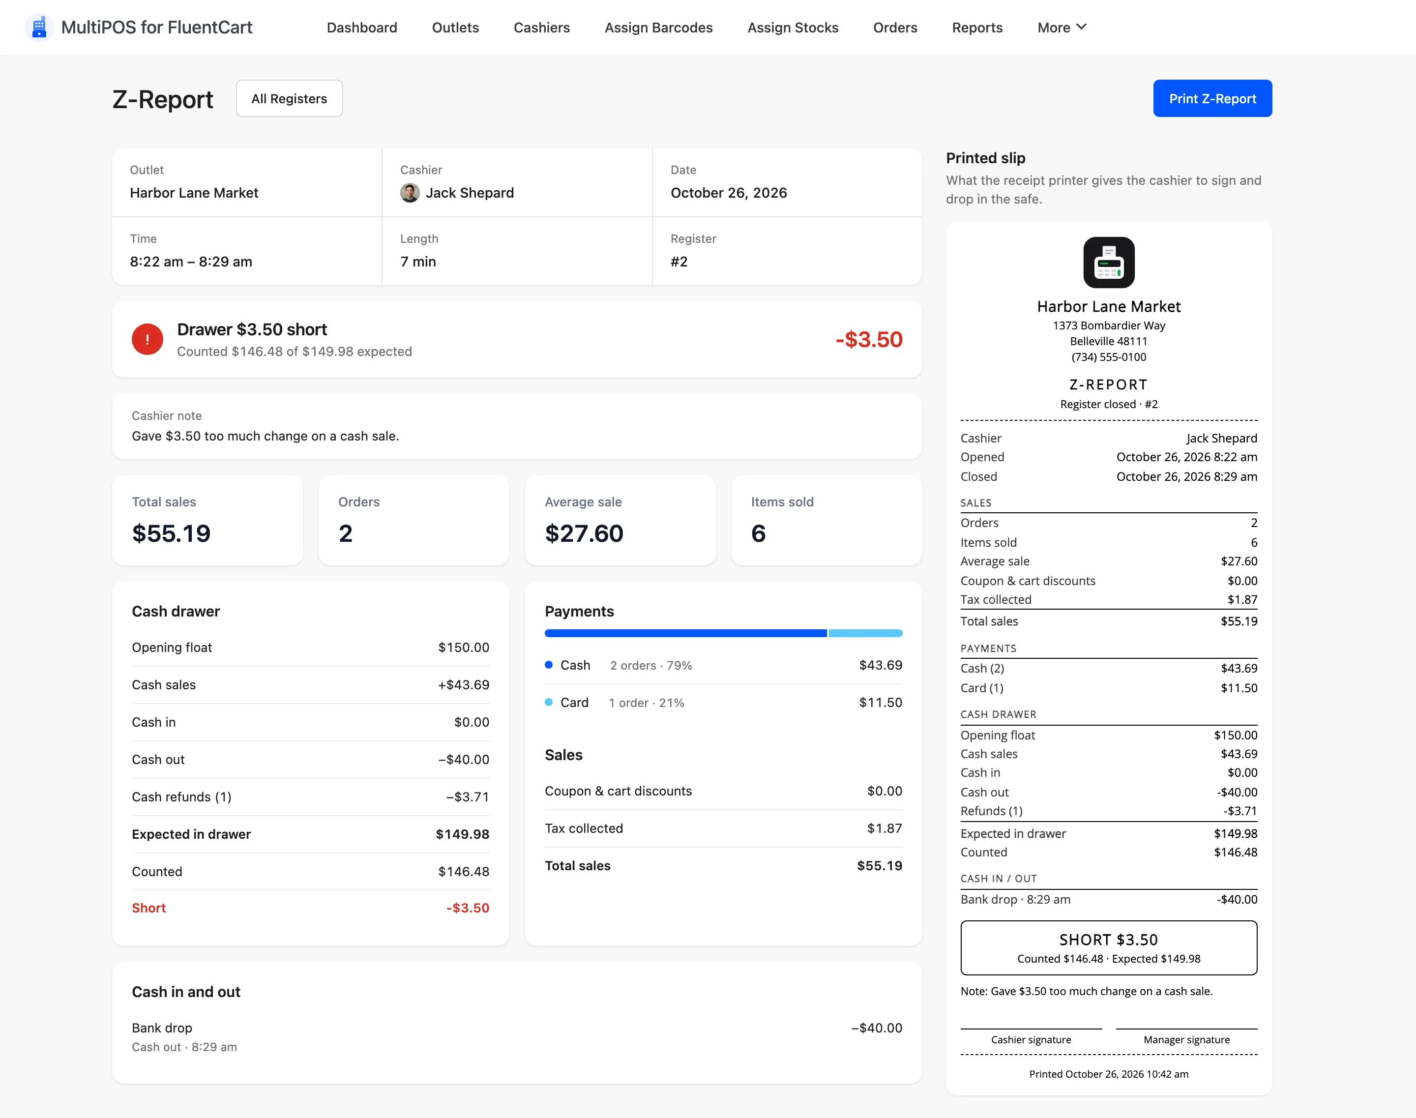Click the SHORT $3.50 box on slip

(1108, 948)
